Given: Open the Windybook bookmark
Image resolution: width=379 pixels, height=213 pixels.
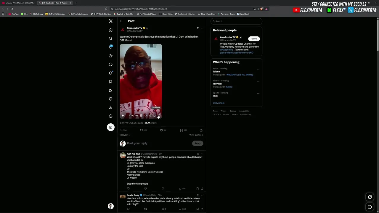Looking at the screenshot, I should pyautogui.click(x=243, y=14).
